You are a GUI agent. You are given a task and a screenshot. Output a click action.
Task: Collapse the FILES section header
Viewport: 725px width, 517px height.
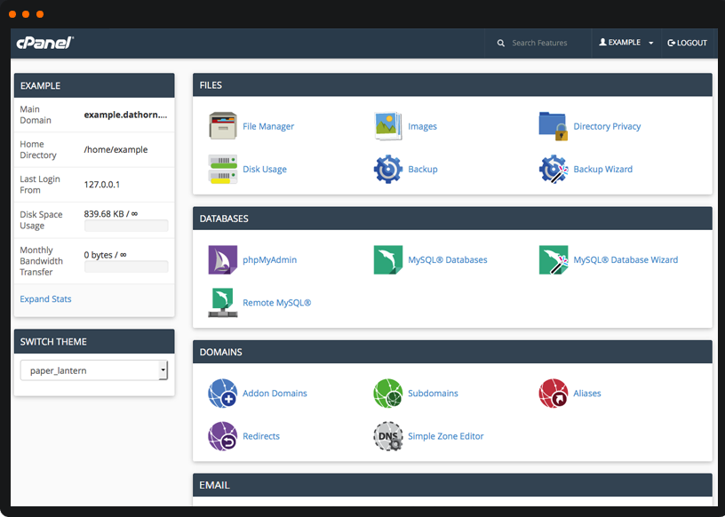click(452, 85)
